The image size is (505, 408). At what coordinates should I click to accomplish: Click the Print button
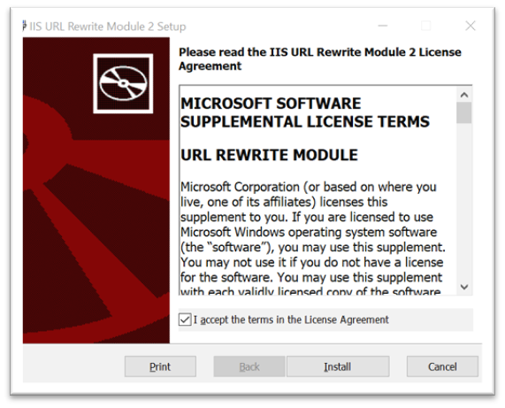pyautogui.click(x=160, y=366)
